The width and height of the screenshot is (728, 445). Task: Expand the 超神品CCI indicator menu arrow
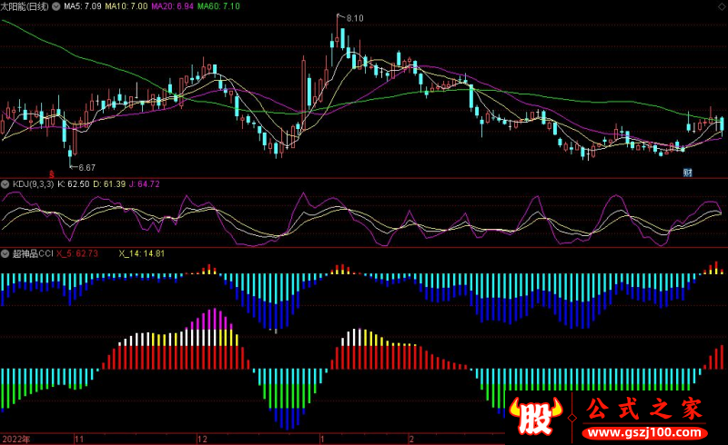coord(6,253)
